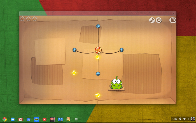
Task: Restart the level with the reset button
Action: tap(159, 20)
